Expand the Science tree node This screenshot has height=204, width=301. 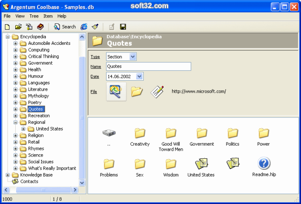[x=15, y=155]
